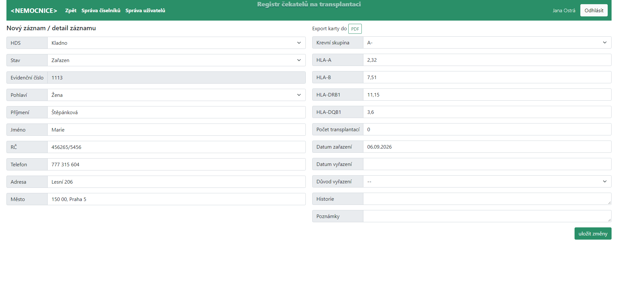Focus the Historie text area
This screenshot has width=618, height=293.
tap(487, 199)
